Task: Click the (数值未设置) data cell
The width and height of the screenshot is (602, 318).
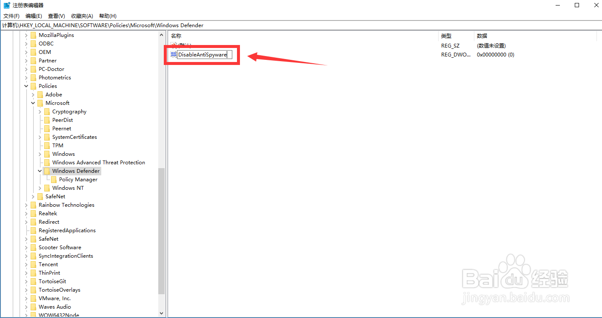Action: pos(491,45)
